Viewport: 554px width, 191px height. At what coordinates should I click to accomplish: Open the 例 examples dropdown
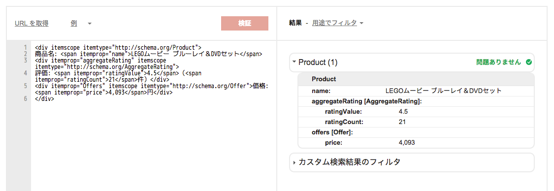click(x=81, y=23)
